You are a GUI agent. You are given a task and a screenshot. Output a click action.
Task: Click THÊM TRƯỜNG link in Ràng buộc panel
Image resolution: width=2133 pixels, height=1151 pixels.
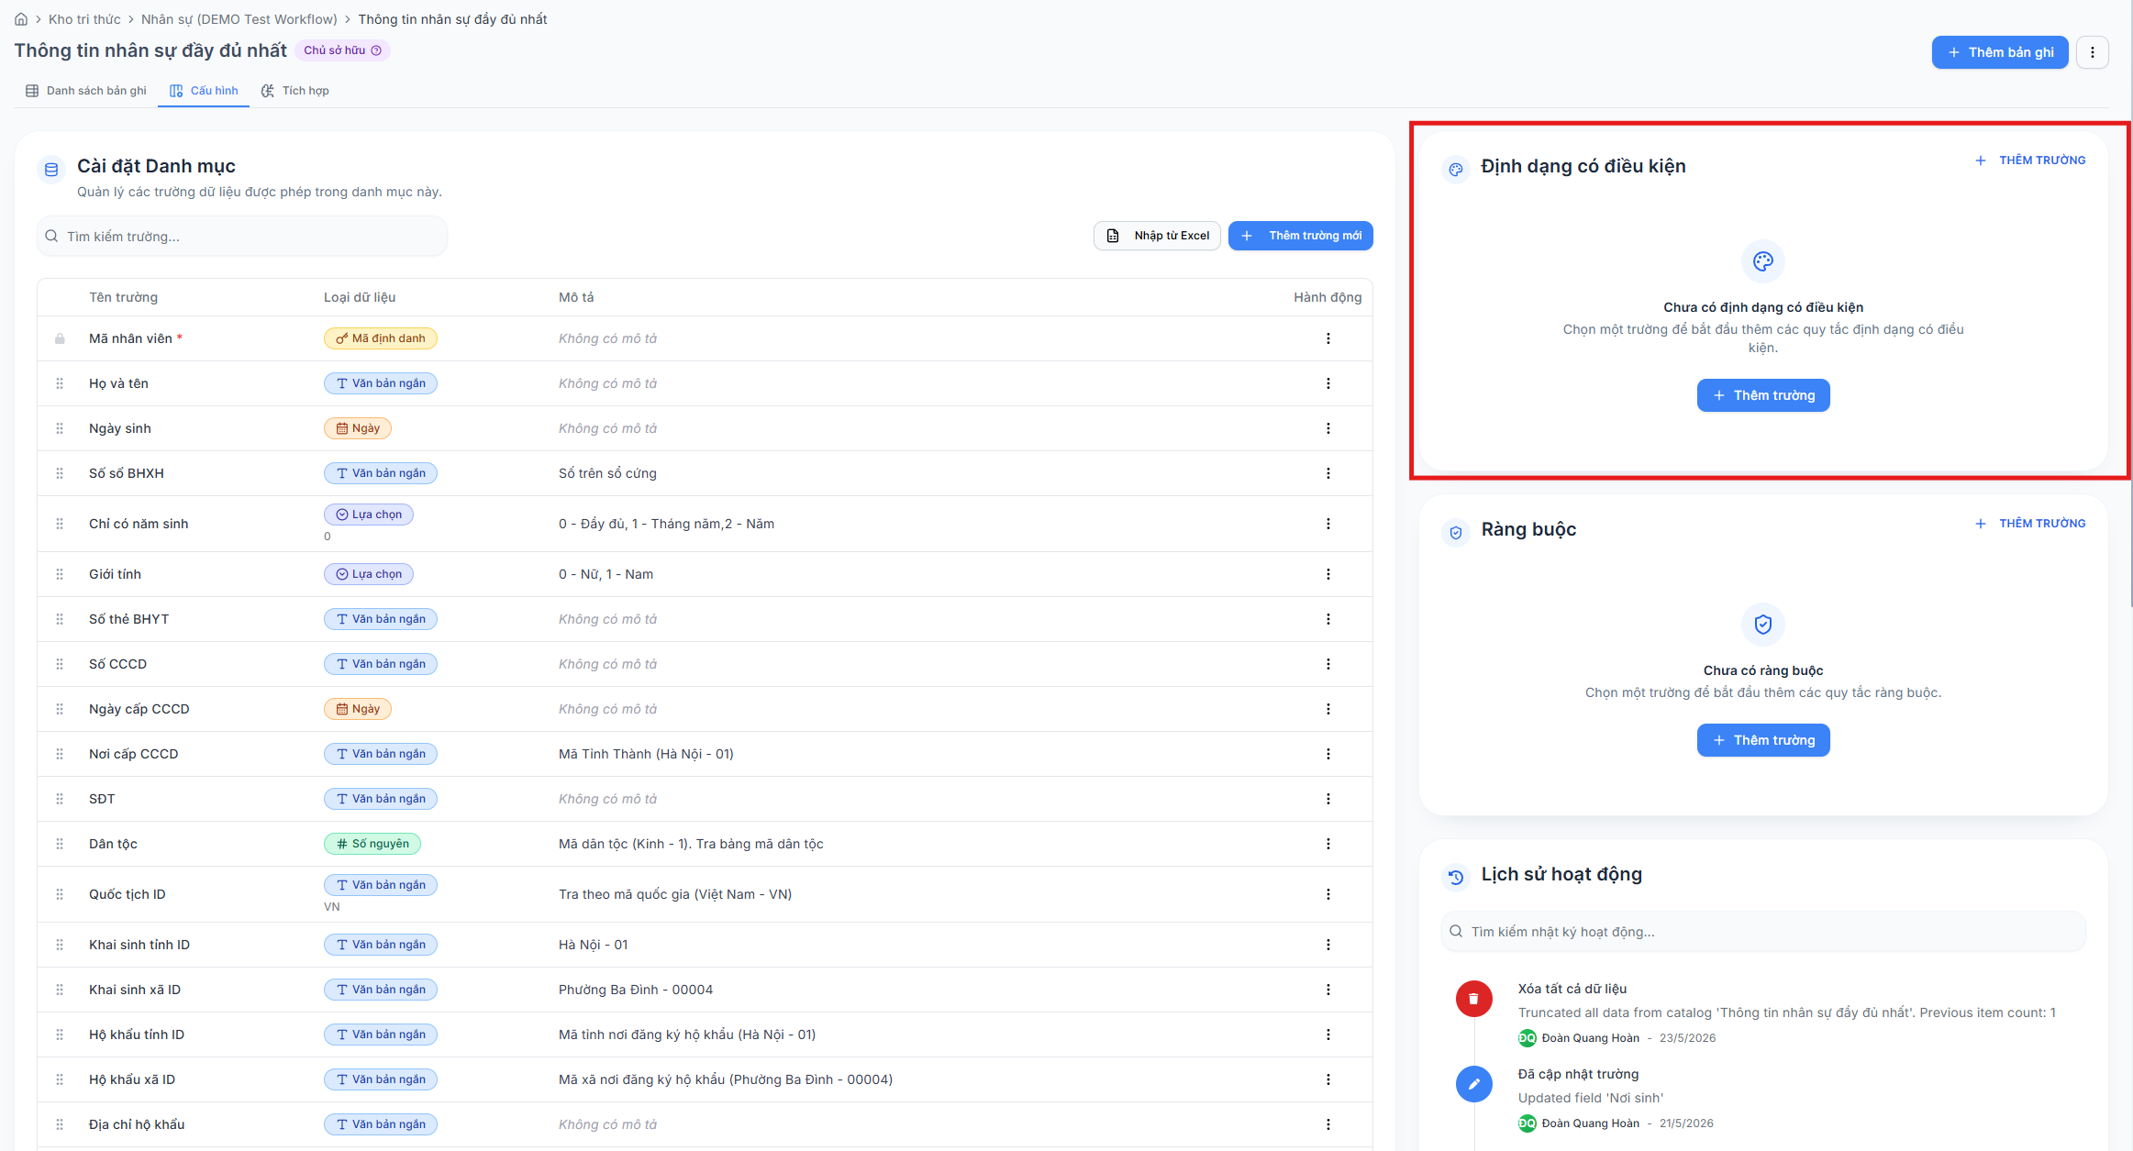coord(2030,524)
